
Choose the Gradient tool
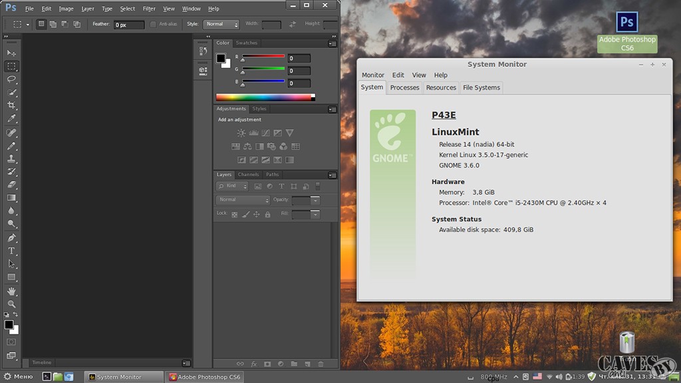pyautogui.click(x=11, y=198)
